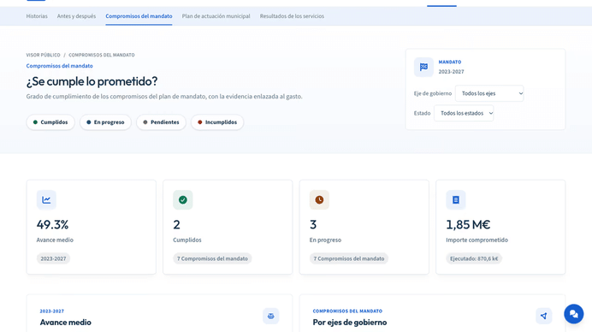The height and width of the screenshot is (332, 592).
Task: Switch to Plan de actuación municipal tab
Action: [216, 16]
